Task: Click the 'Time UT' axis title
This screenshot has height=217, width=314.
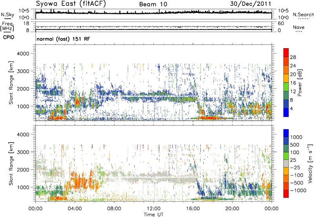Action: point(153,215)
